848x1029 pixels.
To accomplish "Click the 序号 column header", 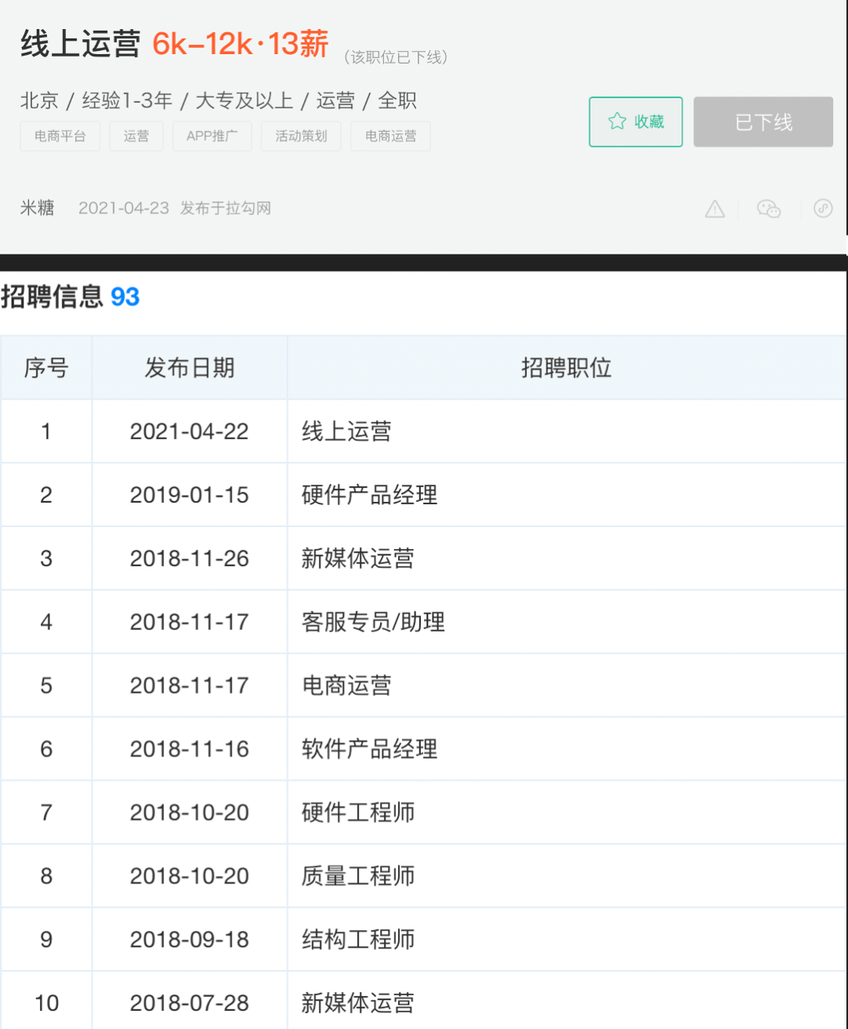I will click(46, 368).
